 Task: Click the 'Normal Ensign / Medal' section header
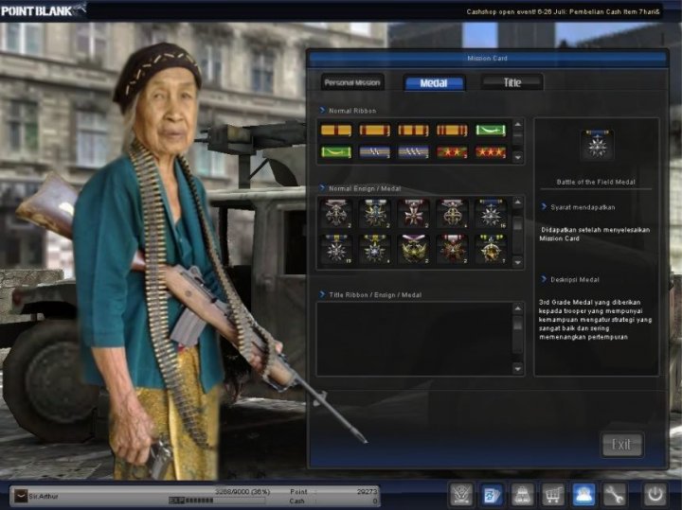coord(365,188)
